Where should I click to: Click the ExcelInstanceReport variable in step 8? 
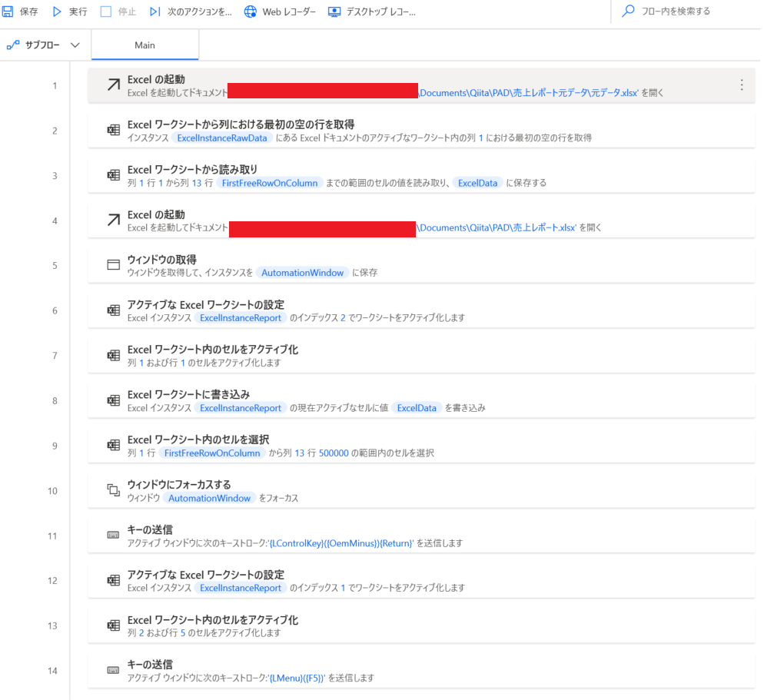point(241,408)
